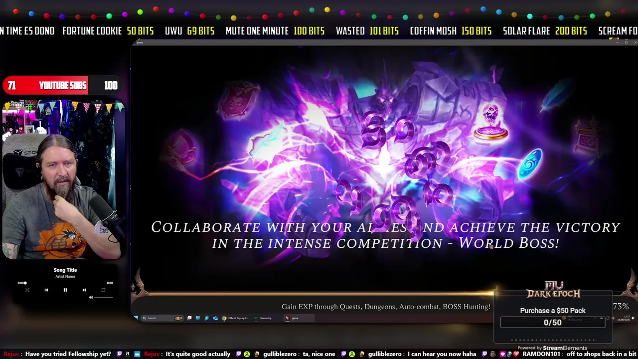The height and width of the screenshot is (359, 638).
Task: Click the 'Solar Flare 200 Bits' ticker item
Action: coord(545,31)
